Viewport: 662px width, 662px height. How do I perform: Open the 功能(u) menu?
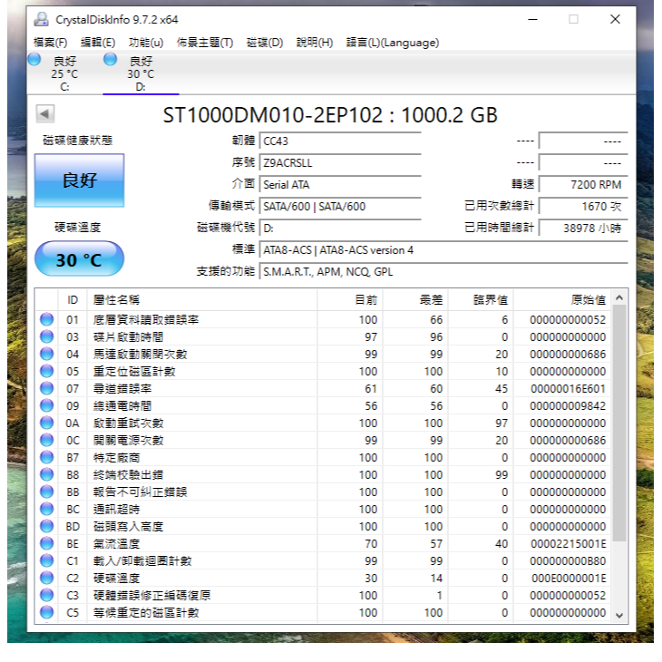tap(146, 43)
